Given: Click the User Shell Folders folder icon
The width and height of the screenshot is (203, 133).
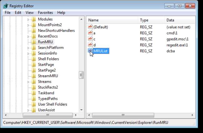Looking at the screenshot, I should (x=34, y=104).
